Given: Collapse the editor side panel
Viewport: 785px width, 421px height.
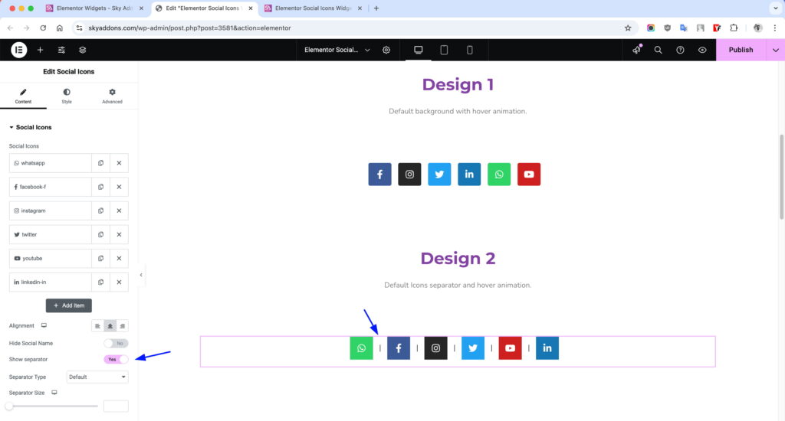Looking at the screenshot, I should point(141,275).
